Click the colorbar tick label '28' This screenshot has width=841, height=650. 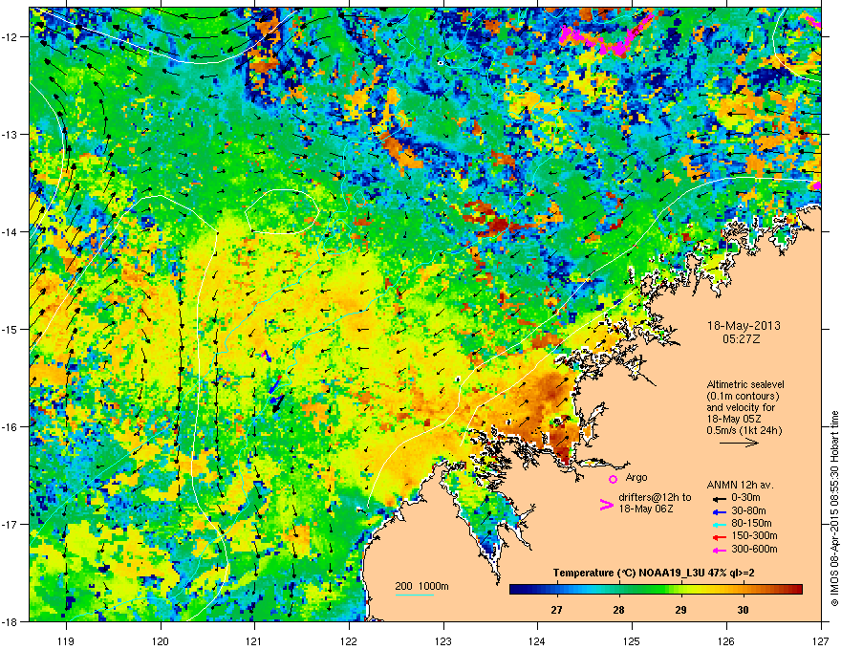pyautogui.click(x=619, y=610)
